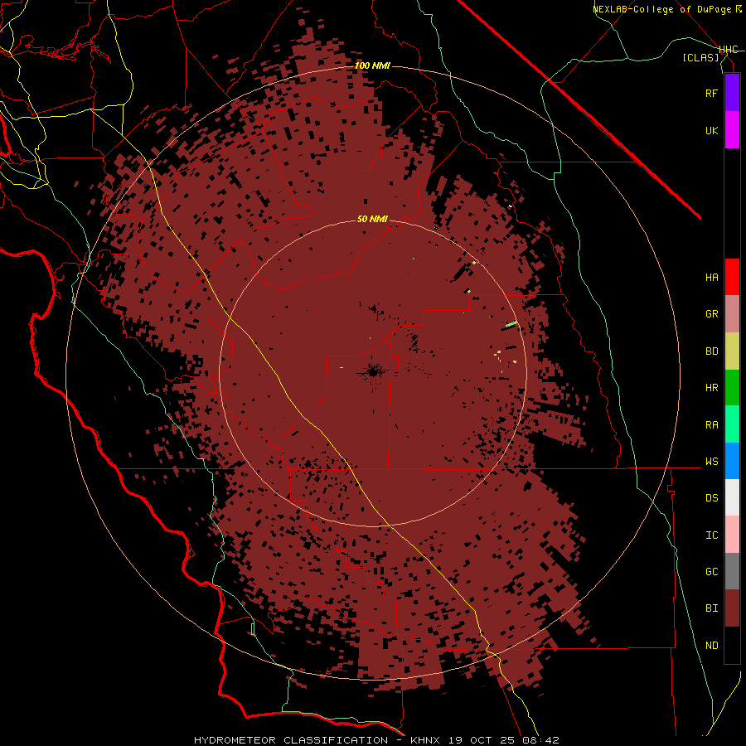Click the RA legend label
Viewport: 746px width, 746px height.
(711, 425)
